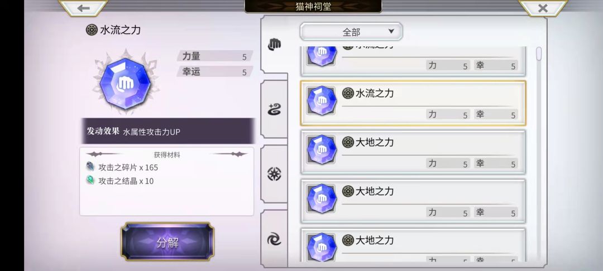Select the first 大地之力 list entry
This screenshot has height=271, width=603.
pyautogui.click(x=413, y=152)
